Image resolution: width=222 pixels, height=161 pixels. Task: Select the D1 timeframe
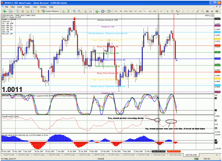click(145, 11)
